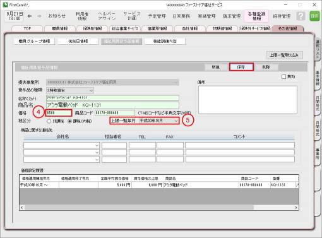Click the first row コメント field

240,145
